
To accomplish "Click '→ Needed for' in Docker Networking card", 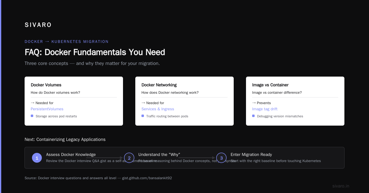I will coord(153,103).
